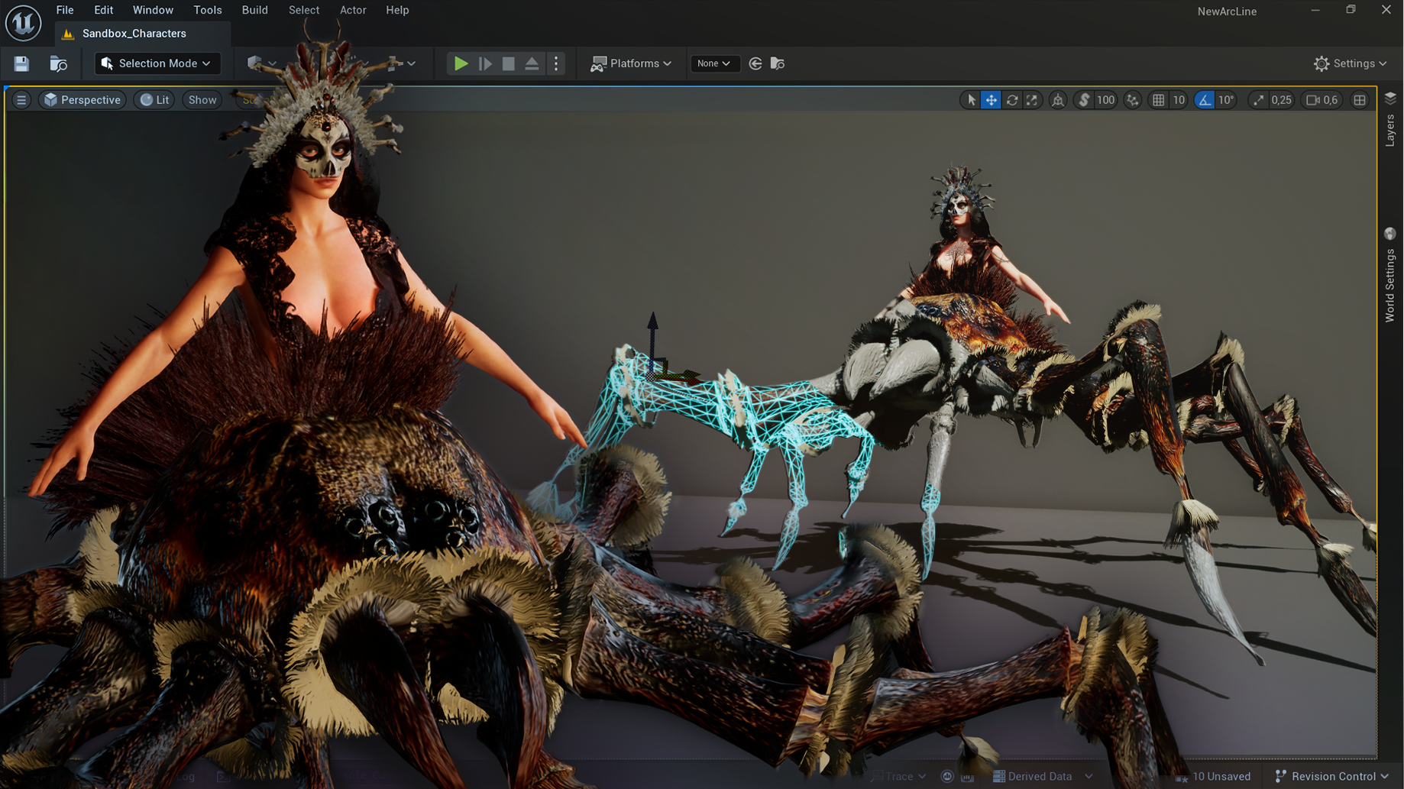Open the Build menu
The image size is (1404, 789).
click(254, 10)
